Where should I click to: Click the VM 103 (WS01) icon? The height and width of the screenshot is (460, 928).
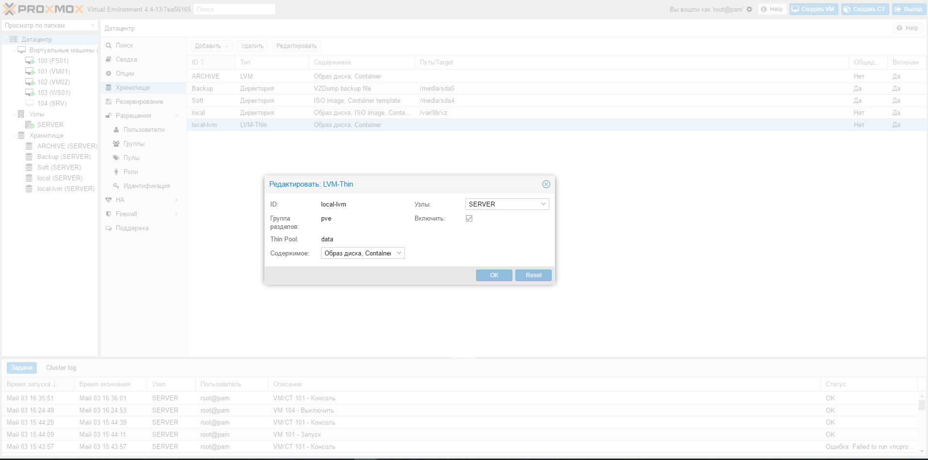pyautogui.click(x=30, y=93)
